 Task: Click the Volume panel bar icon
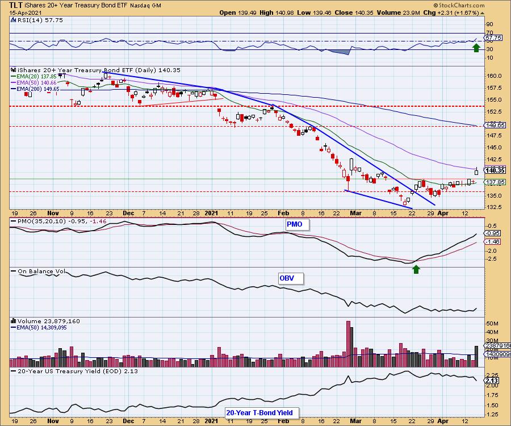(14, 321)
